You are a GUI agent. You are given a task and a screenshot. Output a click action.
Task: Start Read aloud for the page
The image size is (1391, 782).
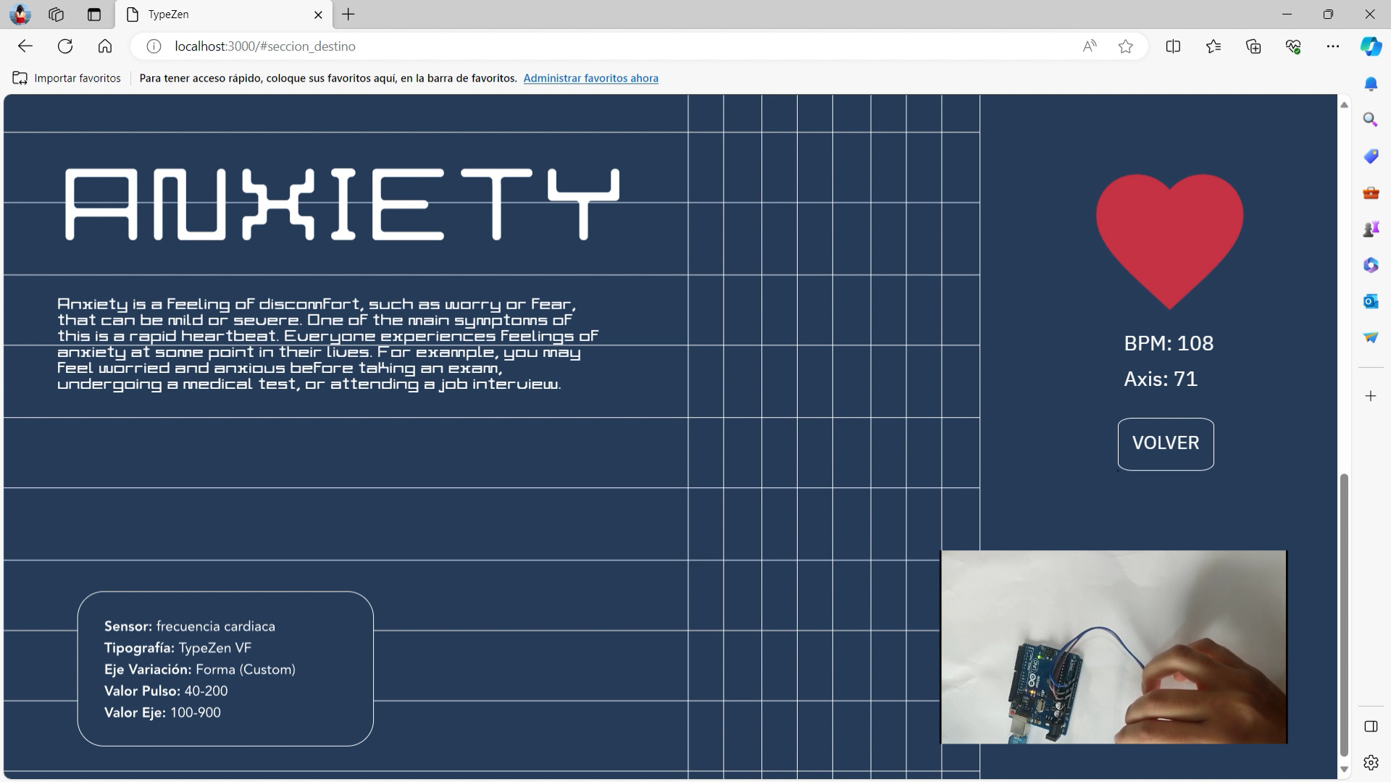coord(1090,46)
